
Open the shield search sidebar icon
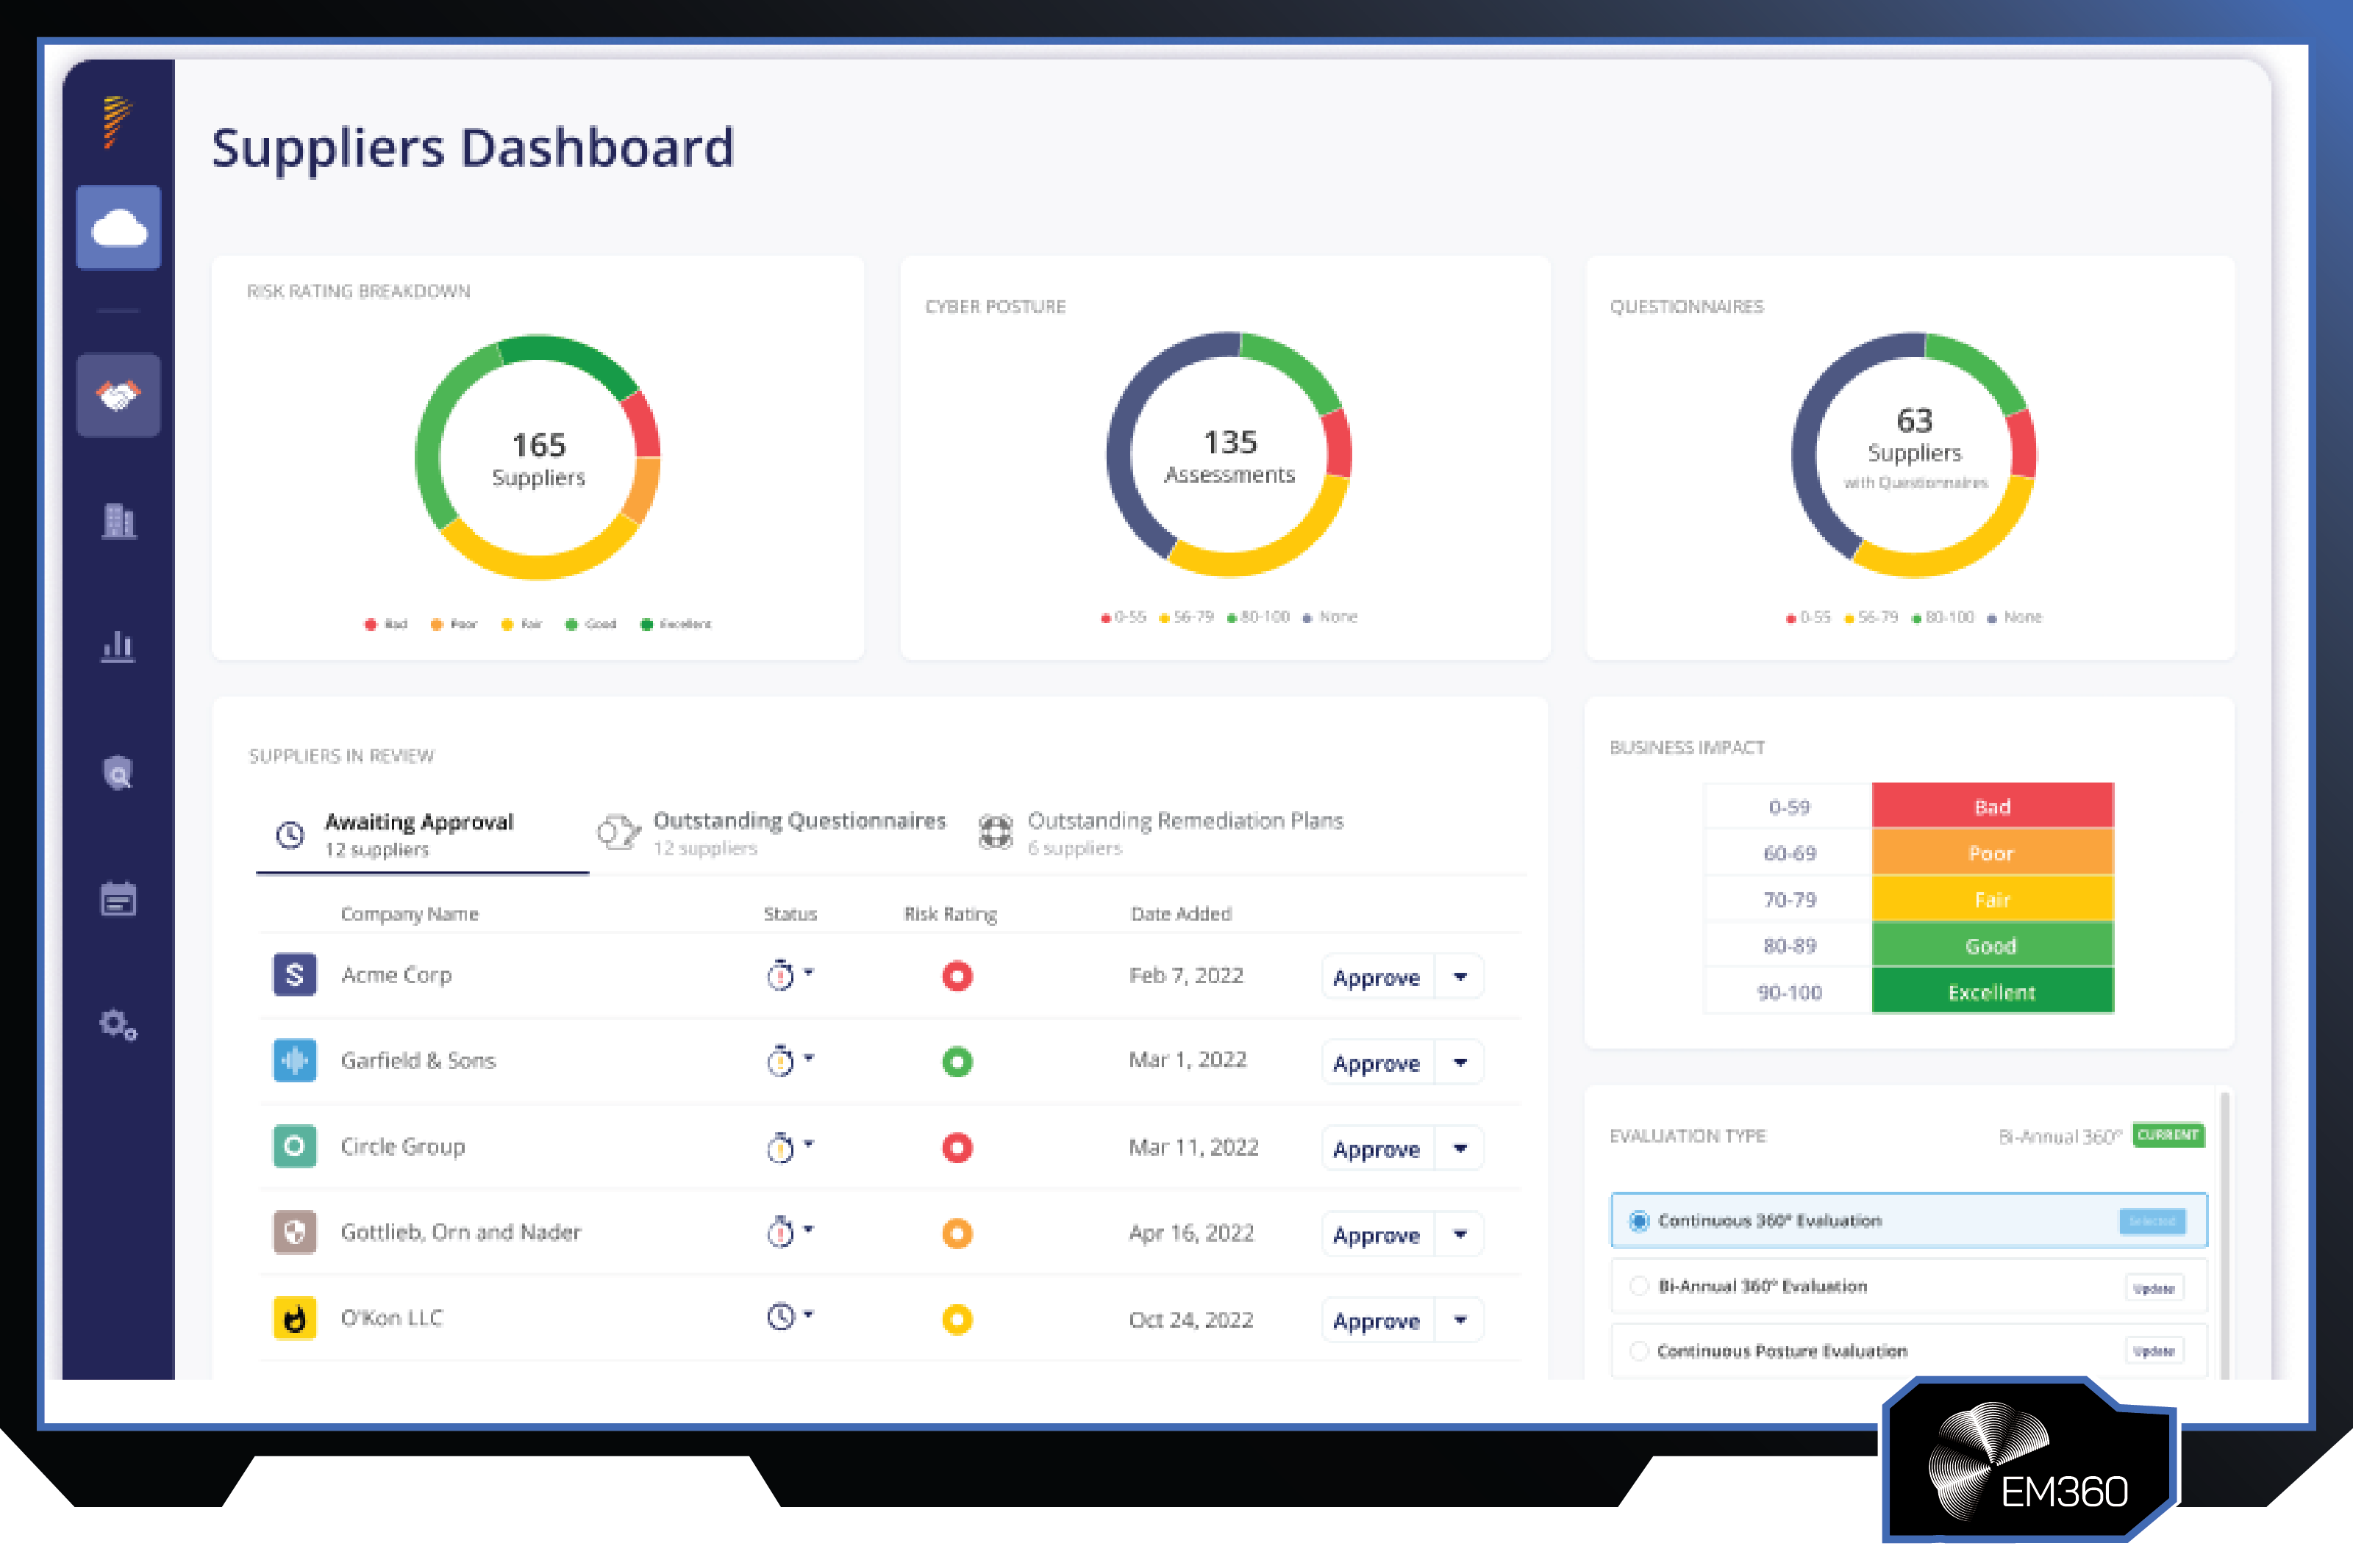[x=118, y=772]
